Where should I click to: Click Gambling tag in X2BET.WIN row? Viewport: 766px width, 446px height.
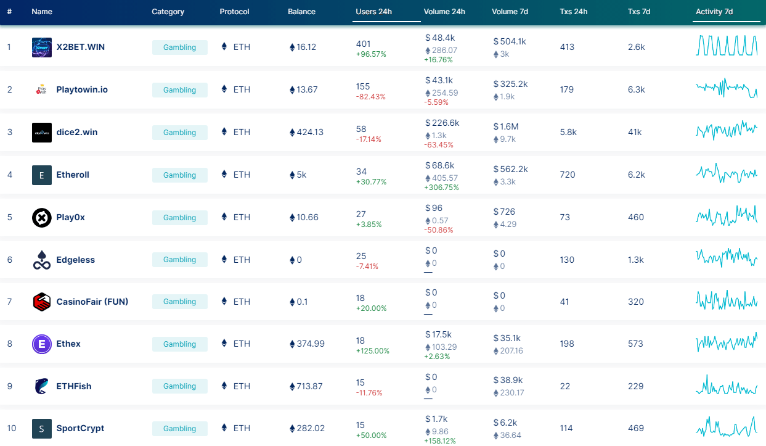[x=179, y=47]
